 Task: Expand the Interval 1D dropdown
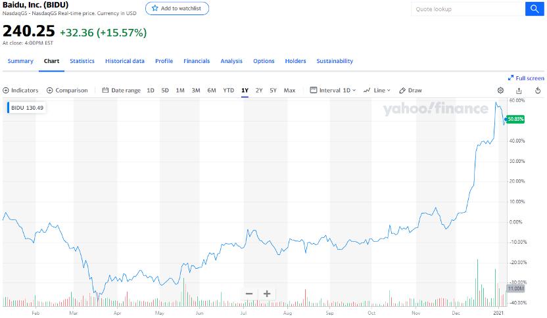click(333, 91)
